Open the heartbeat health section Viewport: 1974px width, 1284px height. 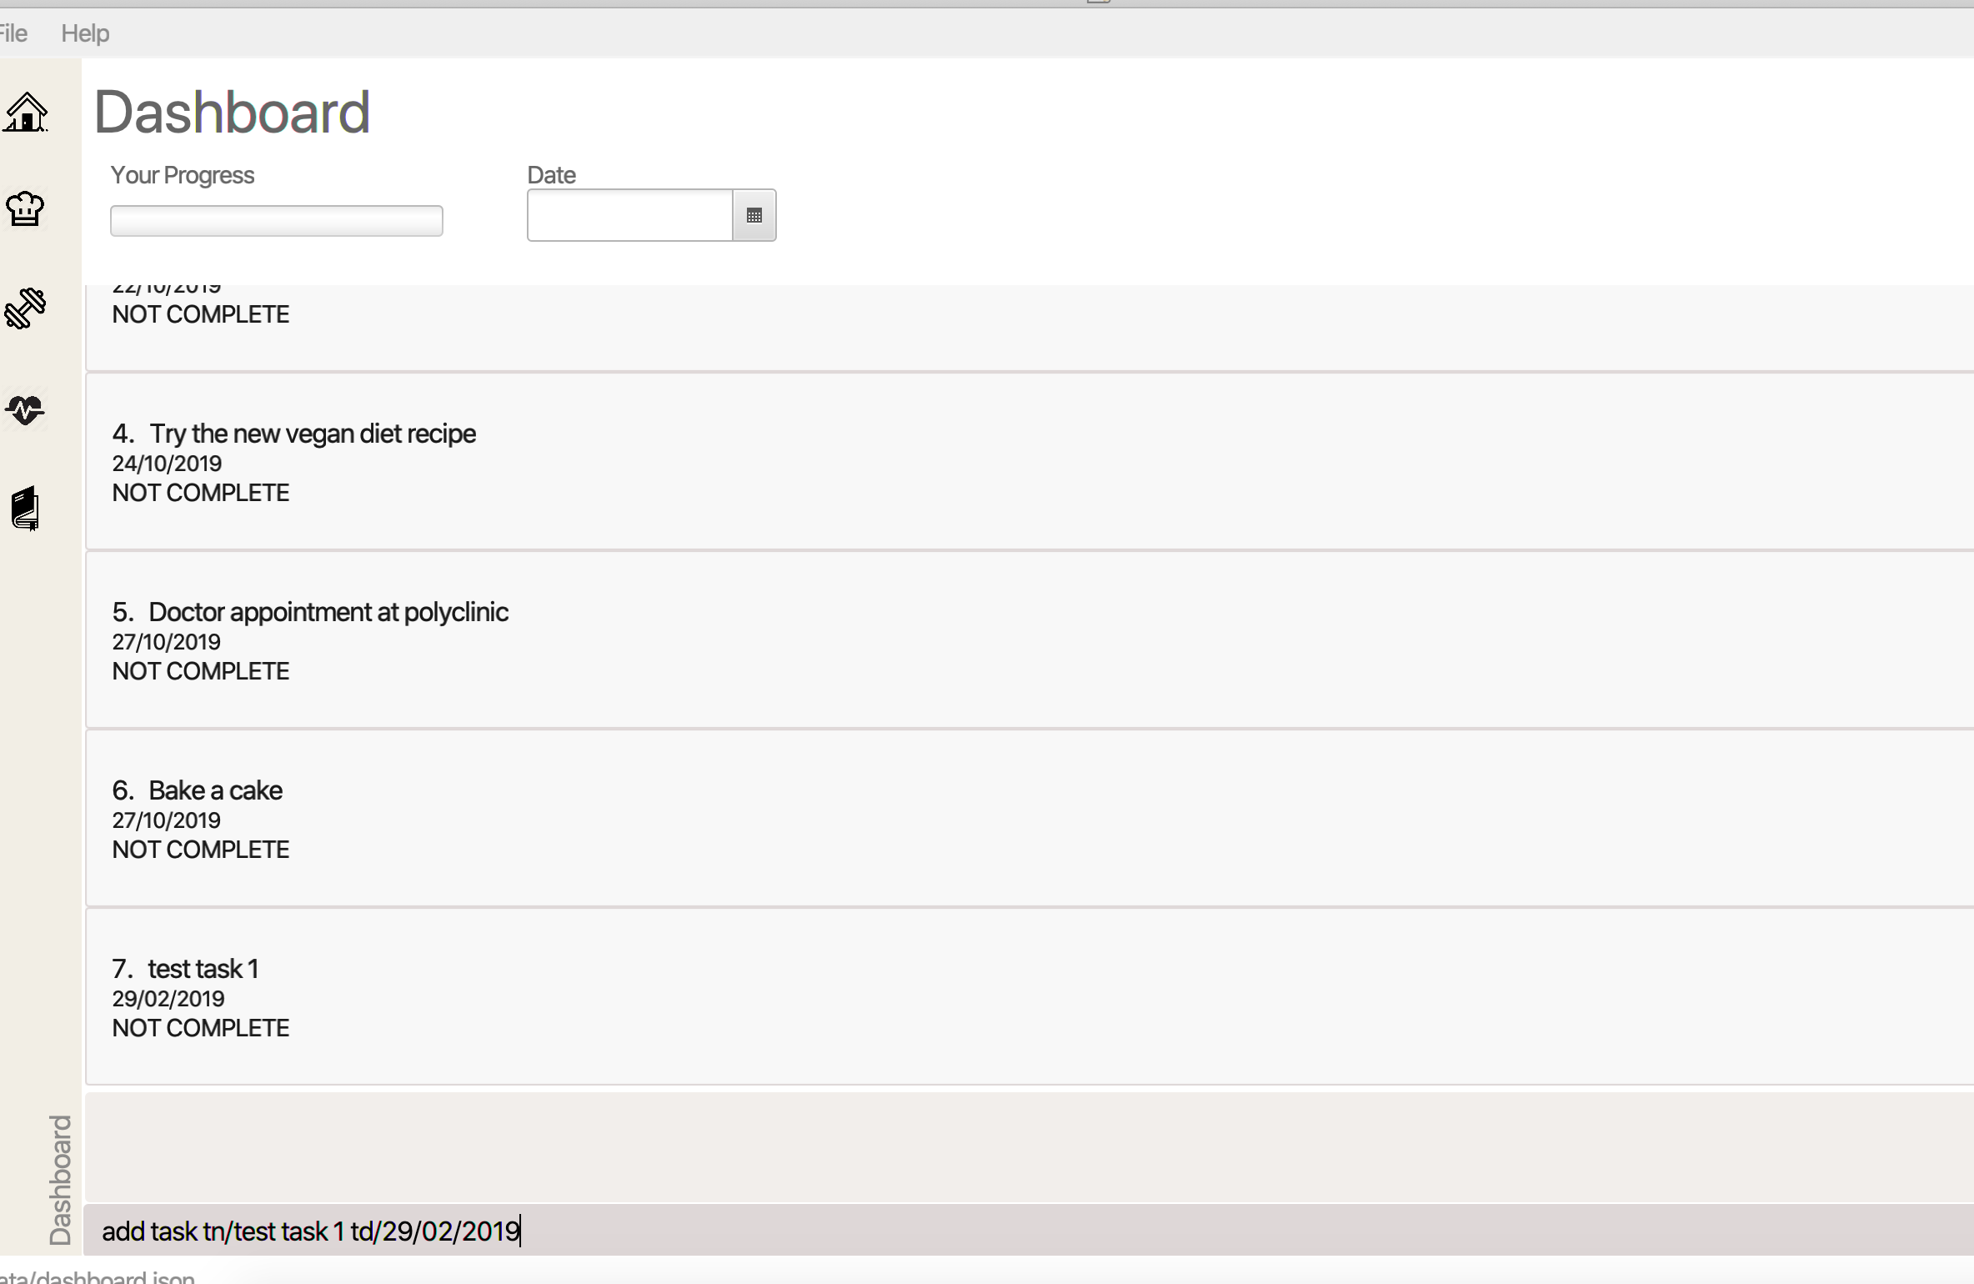(x=25, y=409)
